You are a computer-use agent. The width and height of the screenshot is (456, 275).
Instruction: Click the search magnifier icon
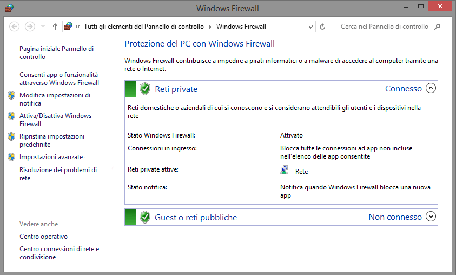click(x=437, y=27)
